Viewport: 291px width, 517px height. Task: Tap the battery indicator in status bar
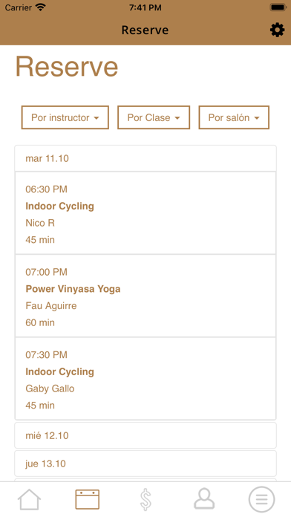tap(278, 7)
